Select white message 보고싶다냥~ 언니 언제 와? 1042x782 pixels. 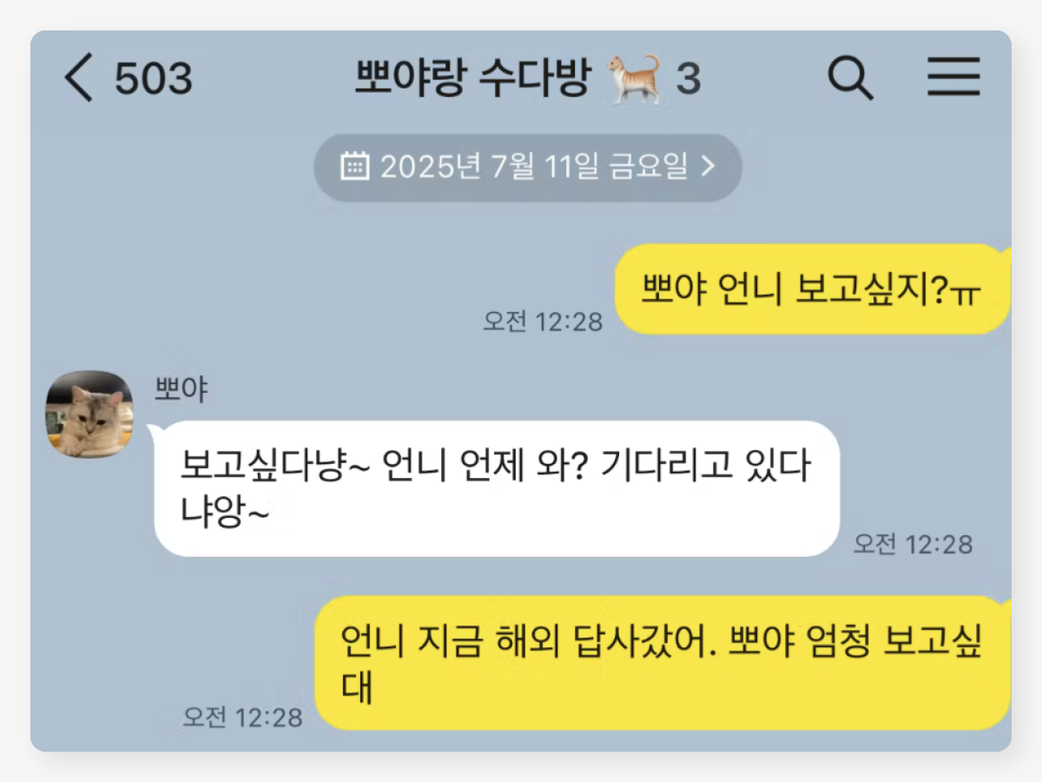pos(497,489)
